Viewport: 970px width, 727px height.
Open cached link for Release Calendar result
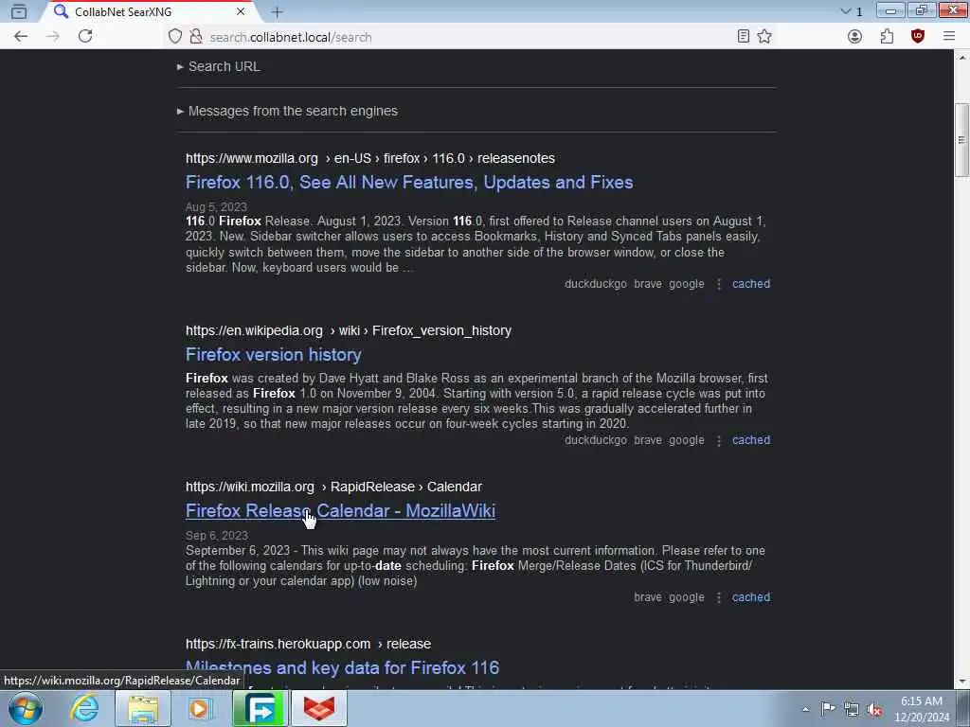coord(751,597)
